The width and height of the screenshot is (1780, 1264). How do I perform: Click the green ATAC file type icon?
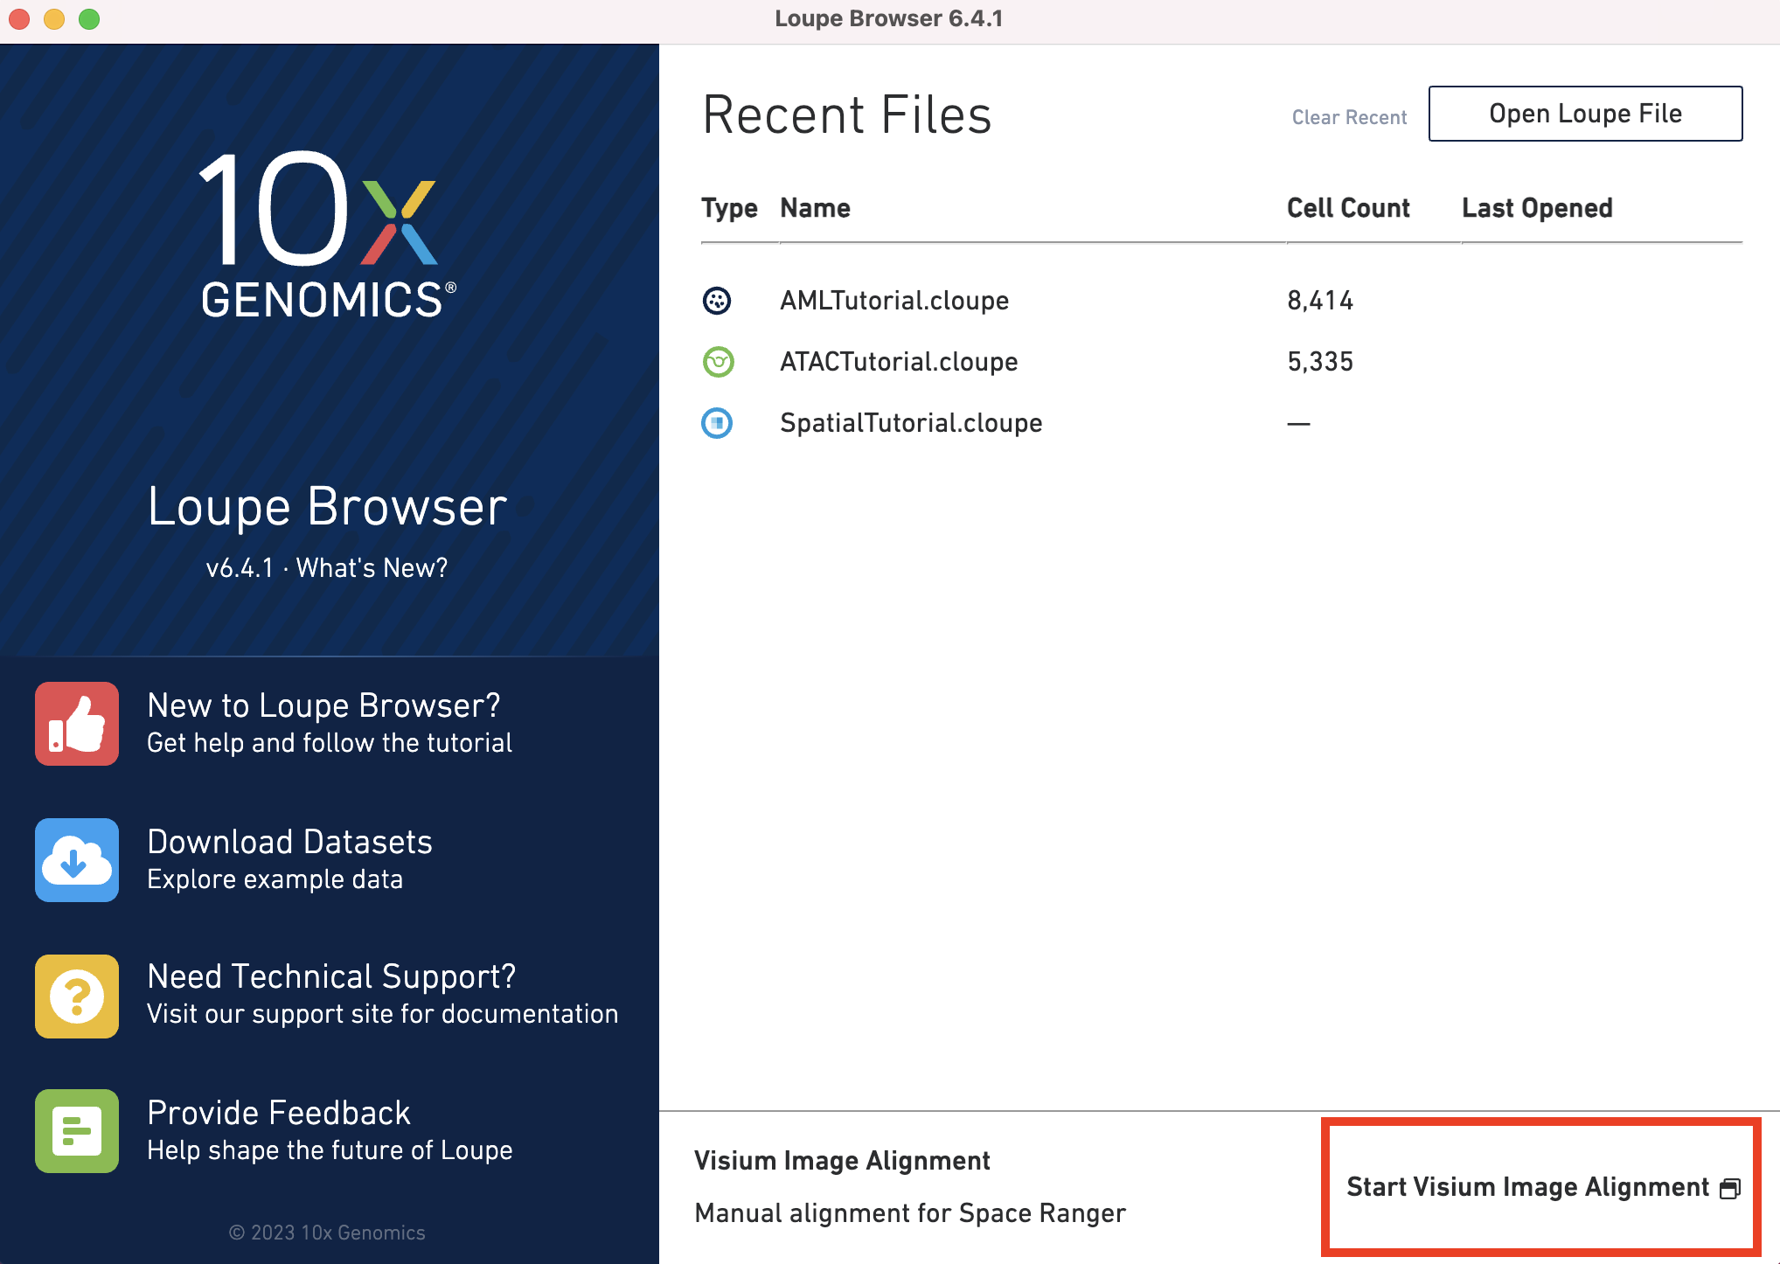click(x=718, y=362)
